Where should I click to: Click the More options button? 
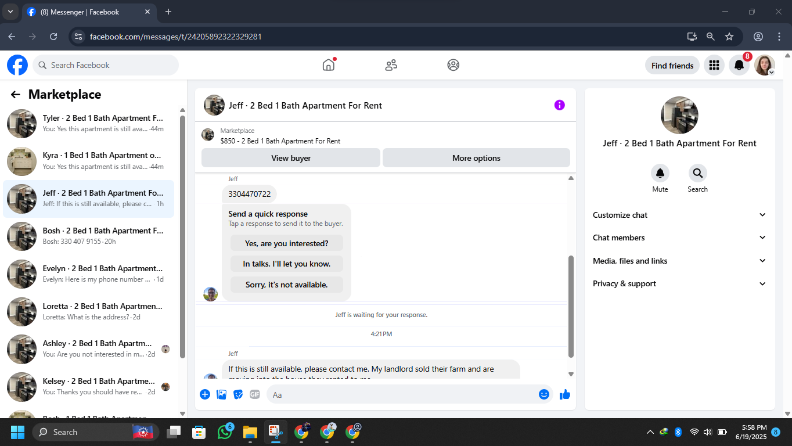(476, 158)
